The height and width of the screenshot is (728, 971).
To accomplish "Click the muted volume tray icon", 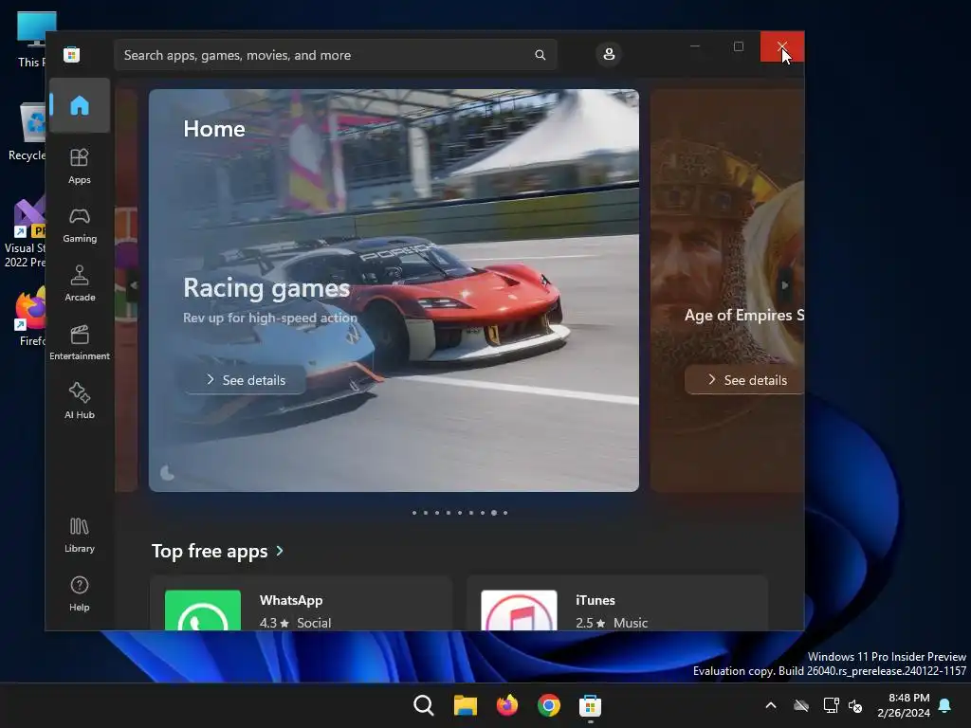I will 855,705.
